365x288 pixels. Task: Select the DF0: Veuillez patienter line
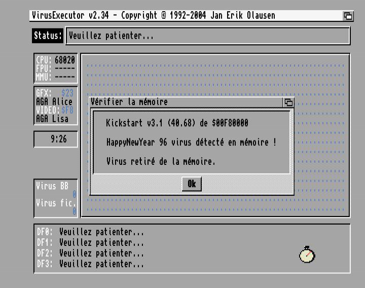pyautogui.click(x=90, y=232)
